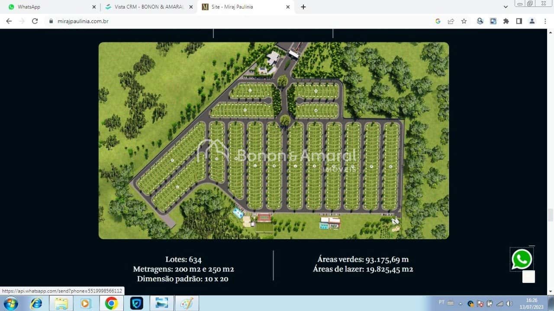Viewport: 554px width, 311px height.
Task: Show hidden tray icons arrow
Action: pyautogui.click(x=460, y=304)
